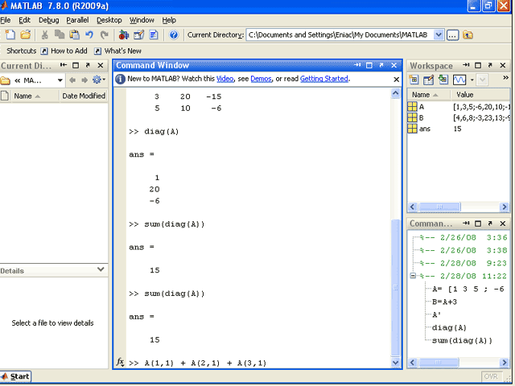Undock the Command Window panel
515x386 pixels.
tap(382, 65)
